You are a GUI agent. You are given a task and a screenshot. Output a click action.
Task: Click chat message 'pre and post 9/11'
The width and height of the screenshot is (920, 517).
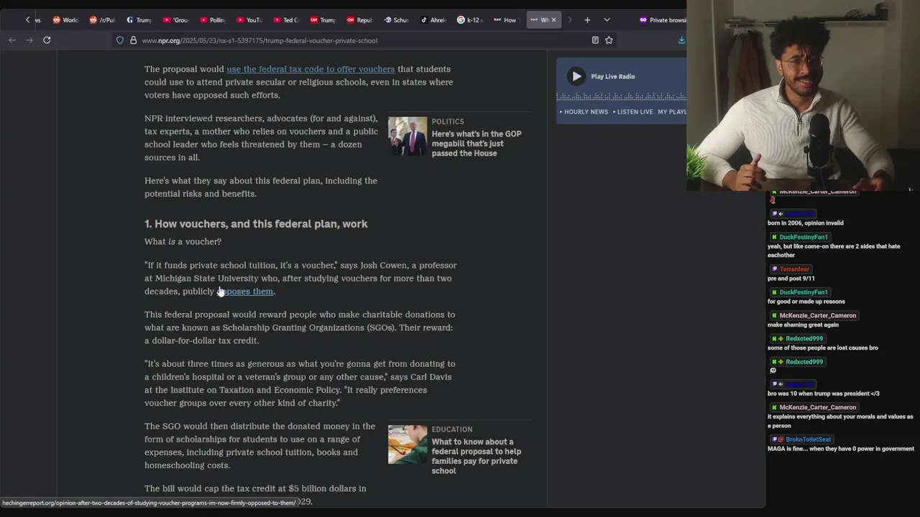791,279
